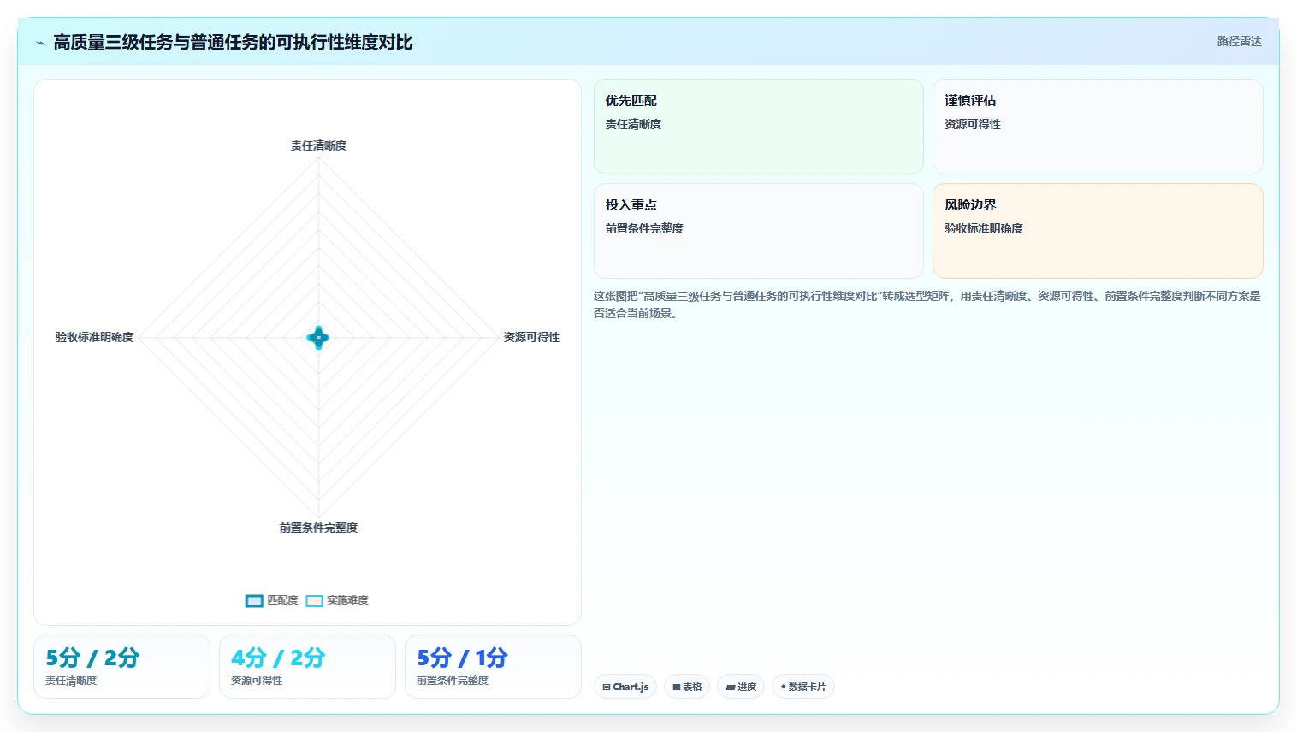The width and height of the screenshot is (1297, 732).
Task: Click 前置条件完整度 text in 投入重点 card
Action: 644,228
